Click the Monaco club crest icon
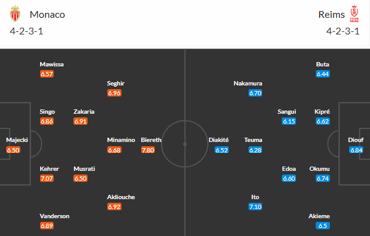Viewport: 370px width, 236px height. click(x=15, y=14)
